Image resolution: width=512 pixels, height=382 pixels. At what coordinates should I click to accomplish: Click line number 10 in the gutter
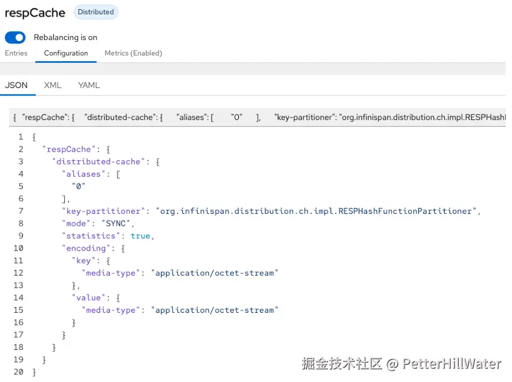pos(18,248)
